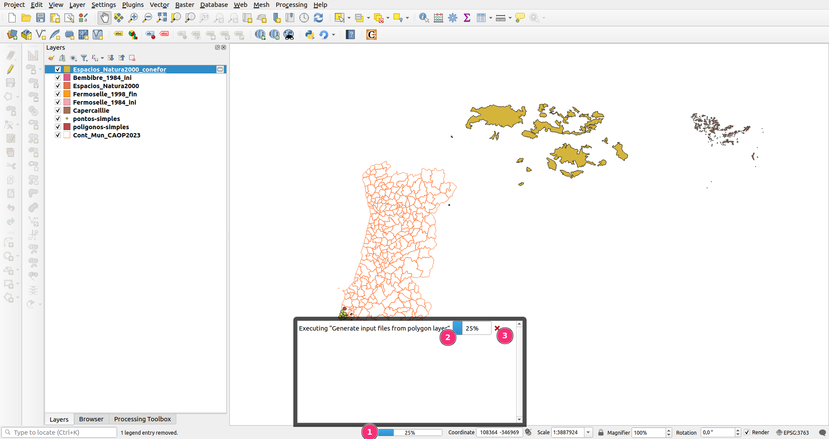
Task: Open layer styling panel brush icon
Action: coord(51,58)
